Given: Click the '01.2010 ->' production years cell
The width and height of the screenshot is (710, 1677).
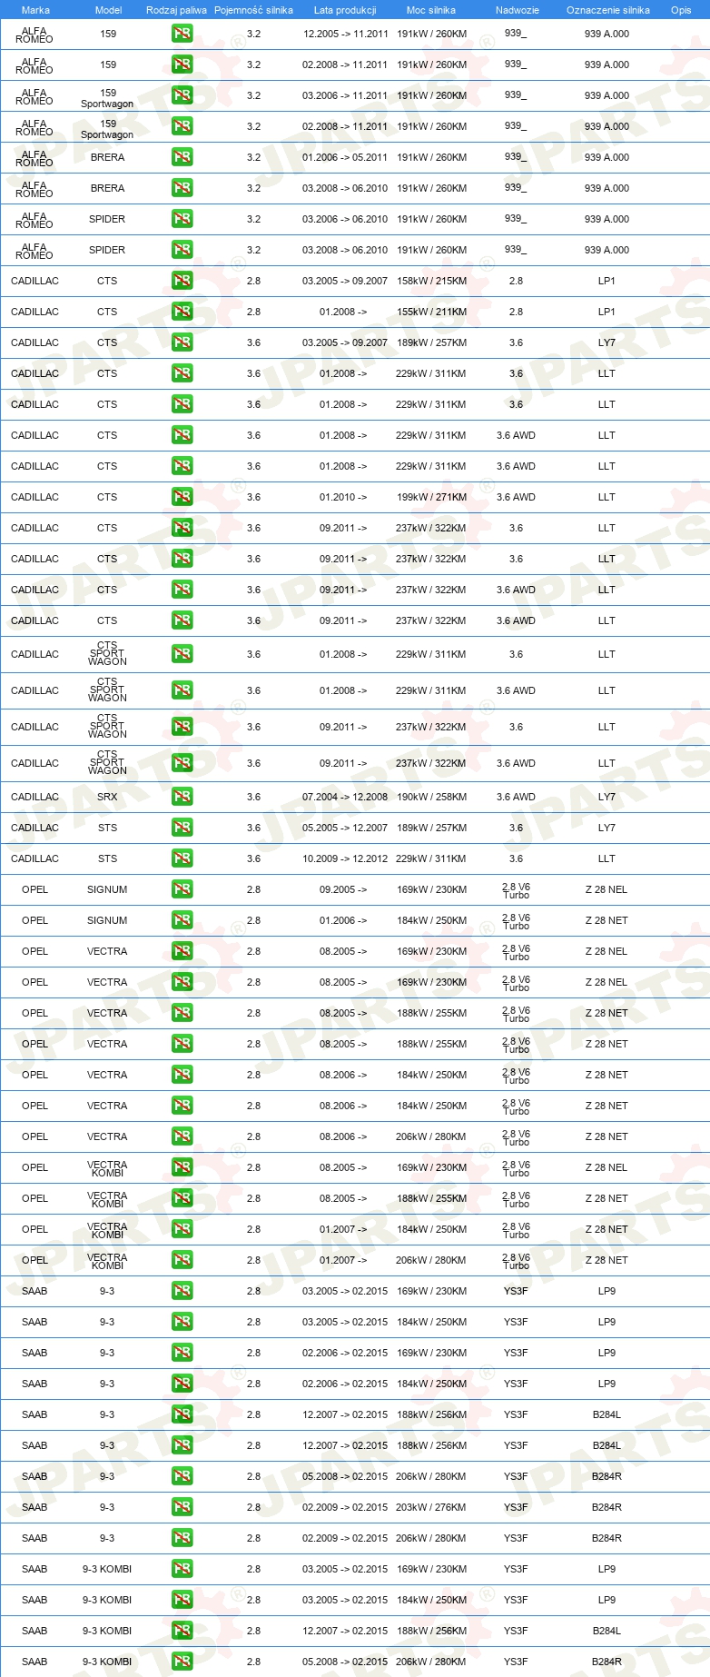Looking at the screenshot, I should [x=343, y=497].
